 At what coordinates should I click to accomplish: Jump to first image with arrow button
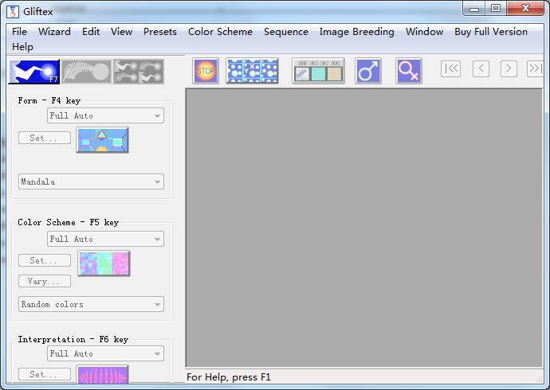coord(451,68)
